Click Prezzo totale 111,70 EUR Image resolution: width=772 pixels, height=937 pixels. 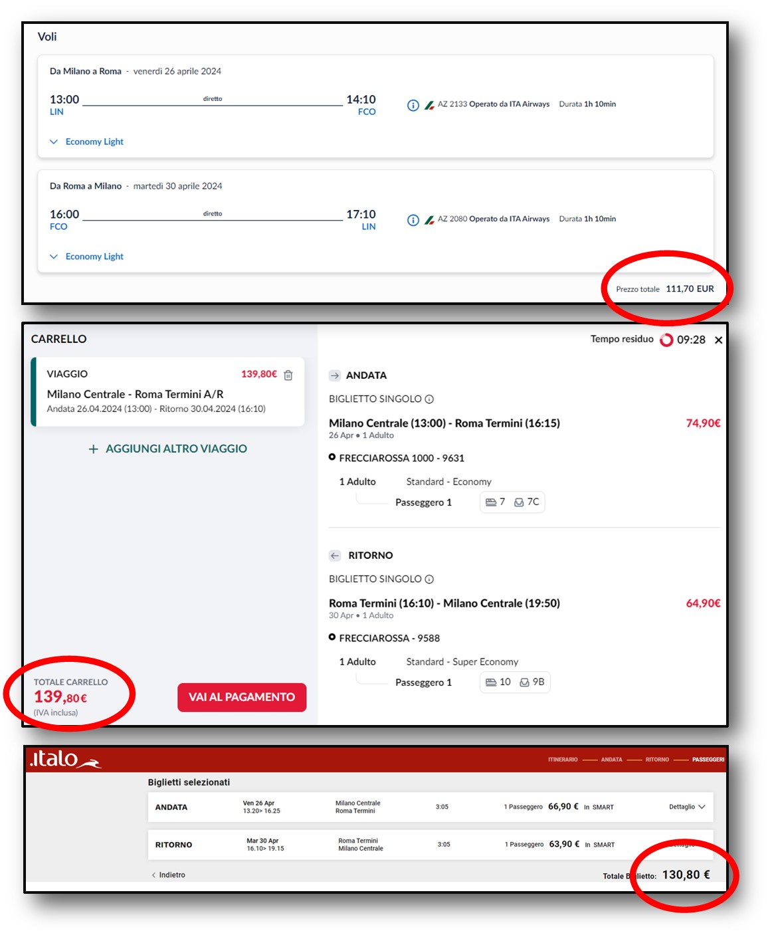pyautogui.click(x=665, y=289)
